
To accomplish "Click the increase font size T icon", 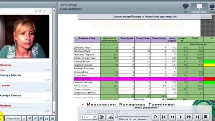I will point(44,11).
